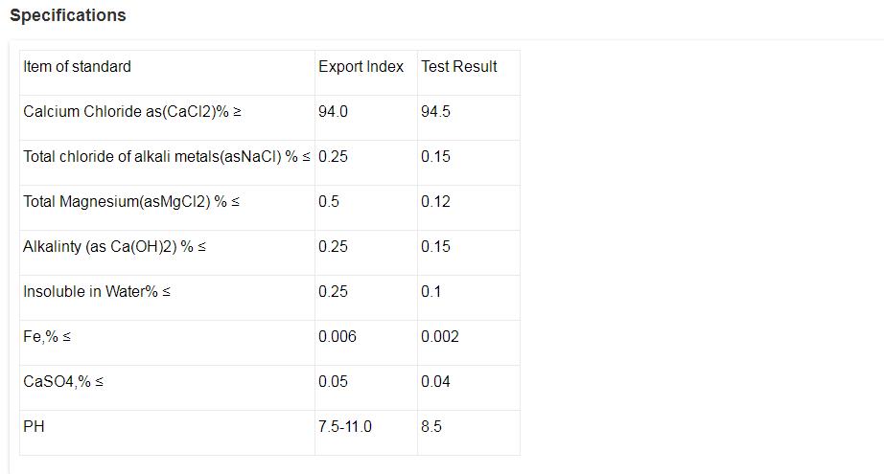The width and height of the screenshot is (884, 474).
Task: Select the 0.12 test result value
Action: [435, 201]
